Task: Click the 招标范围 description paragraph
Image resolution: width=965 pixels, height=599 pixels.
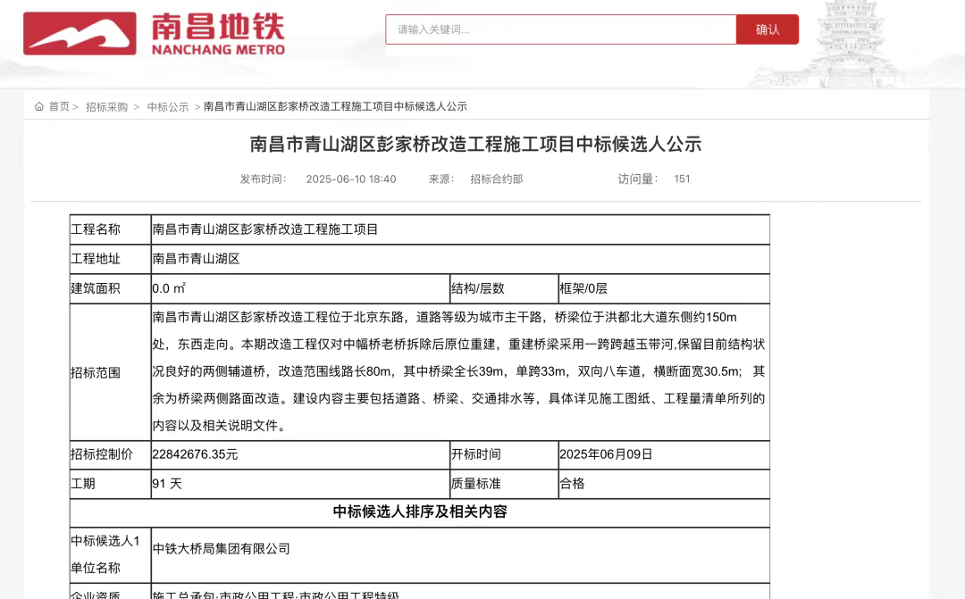Action: click(459, 371)
